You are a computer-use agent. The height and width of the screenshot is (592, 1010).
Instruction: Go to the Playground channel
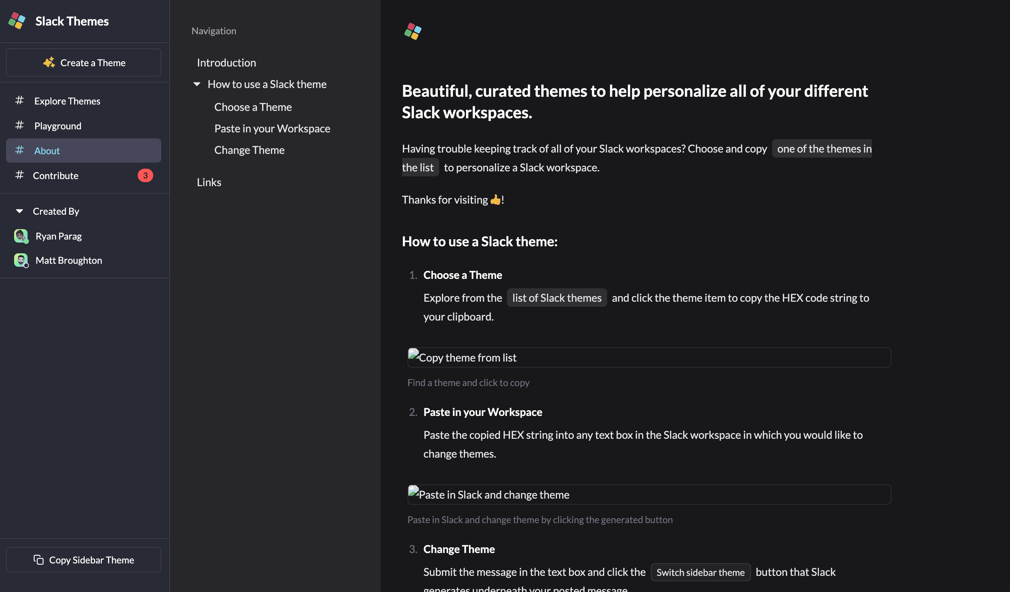pyautogui.click(x=84, y=125)
